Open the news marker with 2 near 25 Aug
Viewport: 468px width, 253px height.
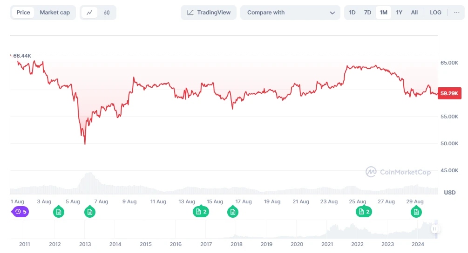(364, 212)
